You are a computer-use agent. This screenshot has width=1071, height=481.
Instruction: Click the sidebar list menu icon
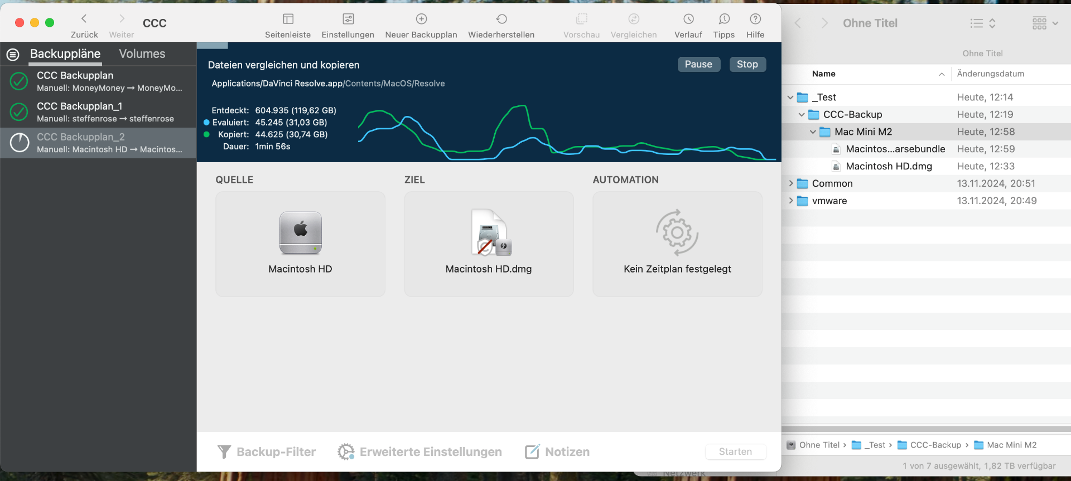pyautogui.click(x=13, y=55)
